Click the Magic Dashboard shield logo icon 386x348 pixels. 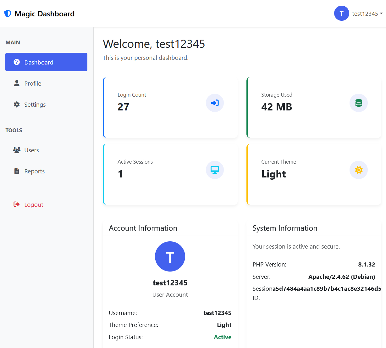[x=8, y=14]
